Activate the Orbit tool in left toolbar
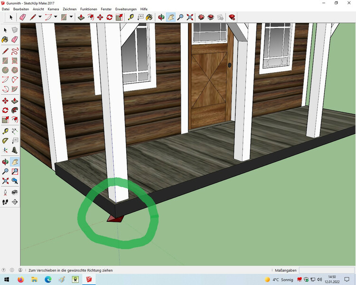Screen dimensions: 356x285 (x=5, y=162)
